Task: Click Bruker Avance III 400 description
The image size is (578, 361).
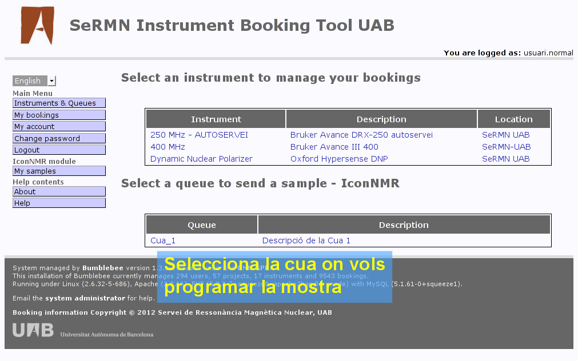Action: pos(334,147)
